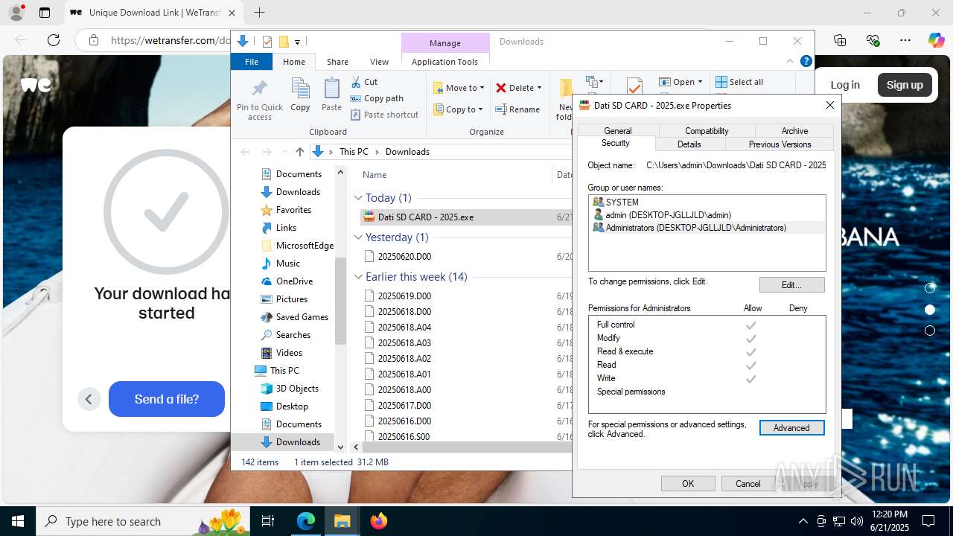
Task: Collapse the Explorer ribbon with chevron
Action: click(x=790, y=62)
